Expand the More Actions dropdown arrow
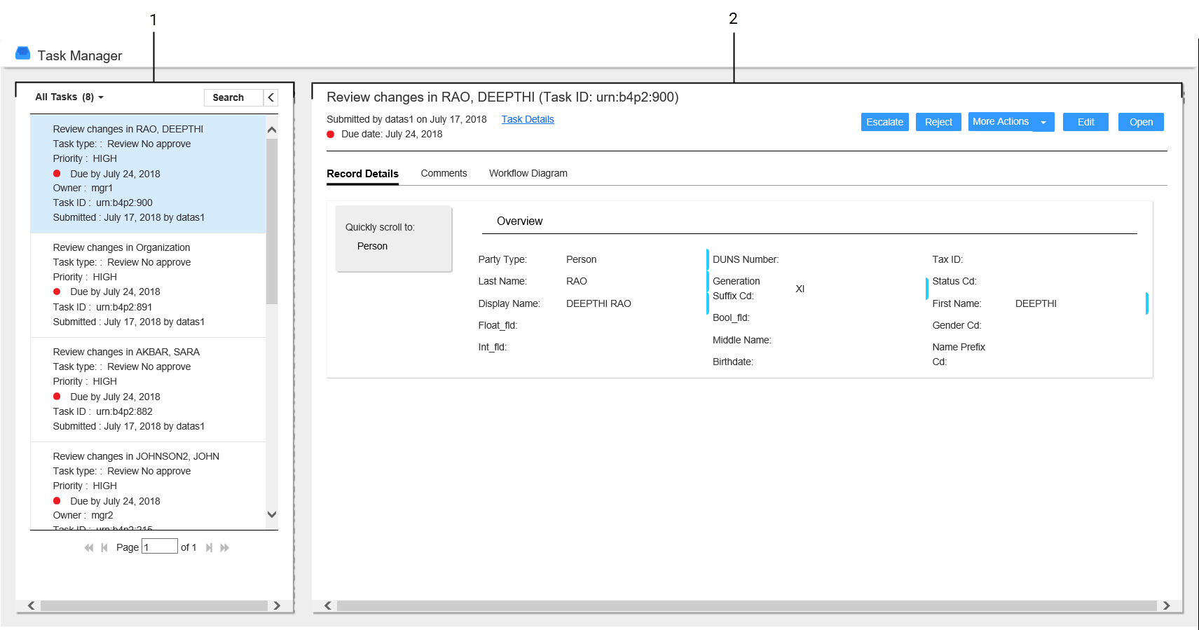The image size is (1199, 630). click(x=1043, y=122)
